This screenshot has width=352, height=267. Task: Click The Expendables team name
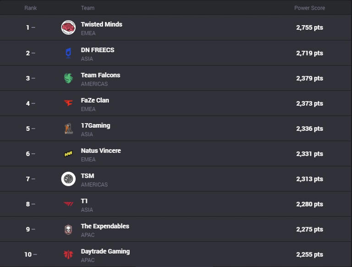click(x=104, y=226)
